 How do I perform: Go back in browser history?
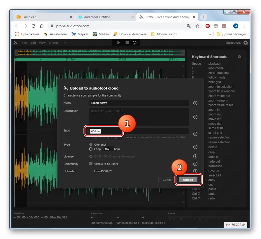[x=17, y=26]
